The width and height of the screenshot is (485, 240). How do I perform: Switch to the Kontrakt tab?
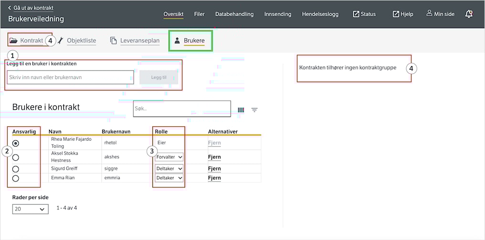click(32, 41)
